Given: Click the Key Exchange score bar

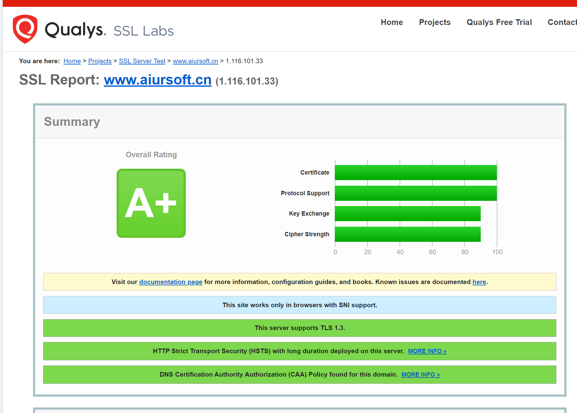Looking at the screenshot, I should pyautogui.click(x=407, y=214).
